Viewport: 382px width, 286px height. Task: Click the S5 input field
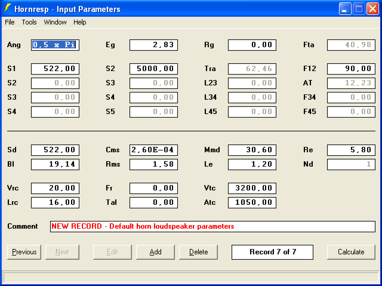coord(154,112)
